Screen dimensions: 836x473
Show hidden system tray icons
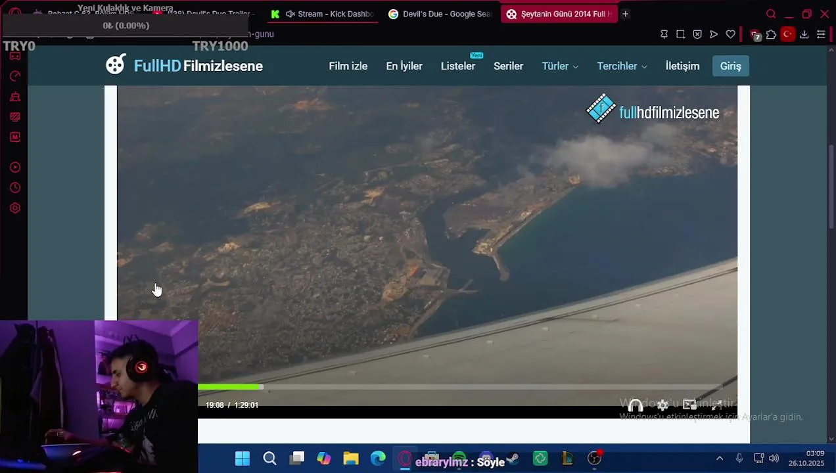pos(720,459)
